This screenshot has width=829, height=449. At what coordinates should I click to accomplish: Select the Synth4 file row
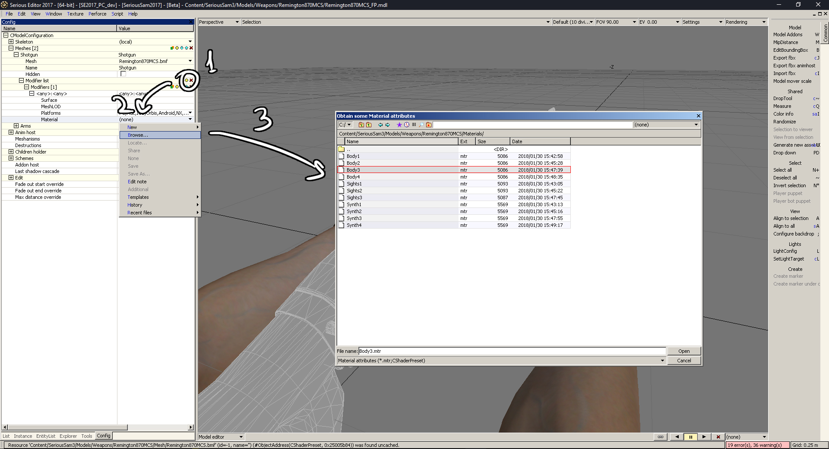454,225
